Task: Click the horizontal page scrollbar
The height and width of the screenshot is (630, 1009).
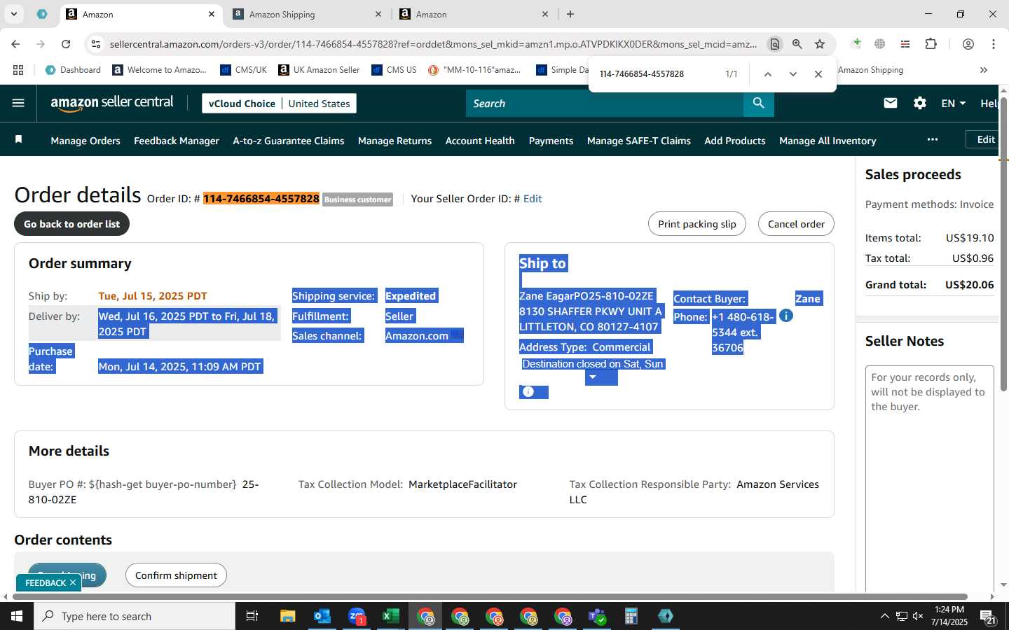Action: click(490, 597)
